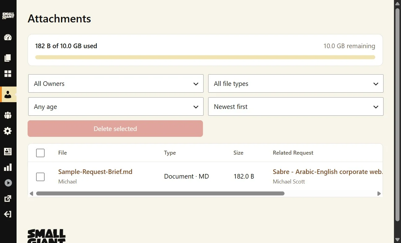Image resolution: width=401 pixels, height=243 pixels.
Task: Click the play circle icon in sidebar
Action: (8, 183)
